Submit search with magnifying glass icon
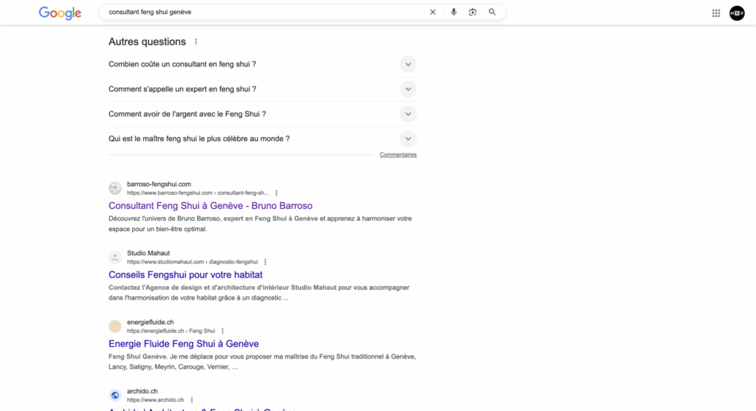The image size is (756, 411). point(492,12)
